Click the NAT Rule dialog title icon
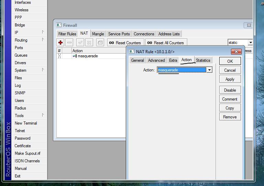The width and height of the screenshot is (264, 186). 132,51
